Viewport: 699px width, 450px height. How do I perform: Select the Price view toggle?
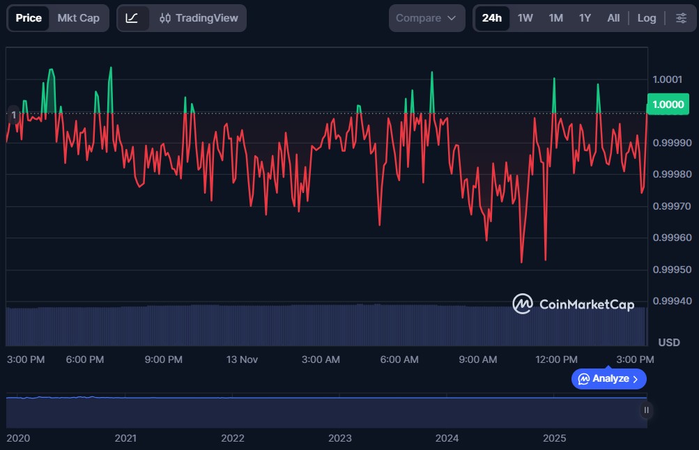29,18
